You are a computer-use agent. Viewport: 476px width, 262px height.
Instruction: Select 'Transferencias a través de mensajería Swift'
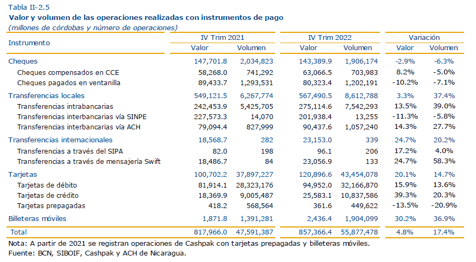(x=89, y=162)
